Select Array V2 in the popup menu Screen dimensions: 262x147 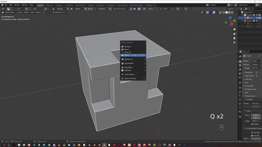pos(133,52)
